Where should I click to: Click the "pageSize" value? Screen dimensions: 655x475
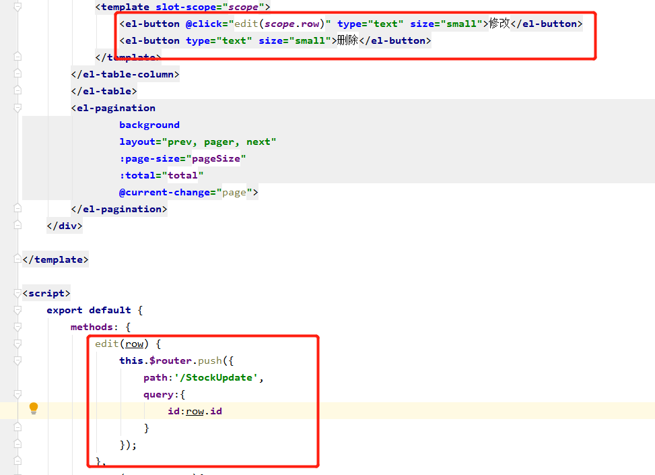tap(216, 159)
